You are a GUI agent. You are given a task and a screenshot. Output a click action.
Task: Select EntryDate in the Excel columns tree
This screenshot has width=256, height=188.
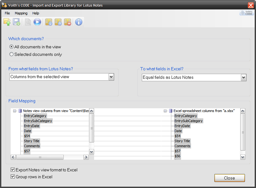pos(182,126)
